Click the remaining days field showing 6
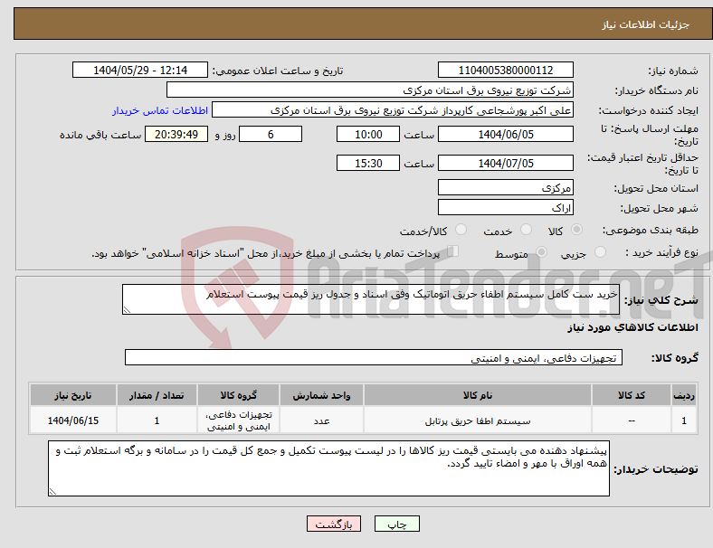The image size is (713, 548). click(271, 134)
